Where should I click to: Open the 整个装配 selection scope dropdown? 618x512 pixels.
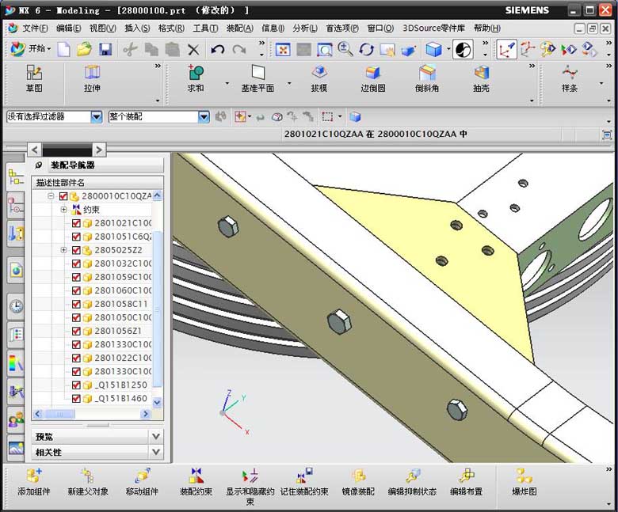[x=204, y=116]
